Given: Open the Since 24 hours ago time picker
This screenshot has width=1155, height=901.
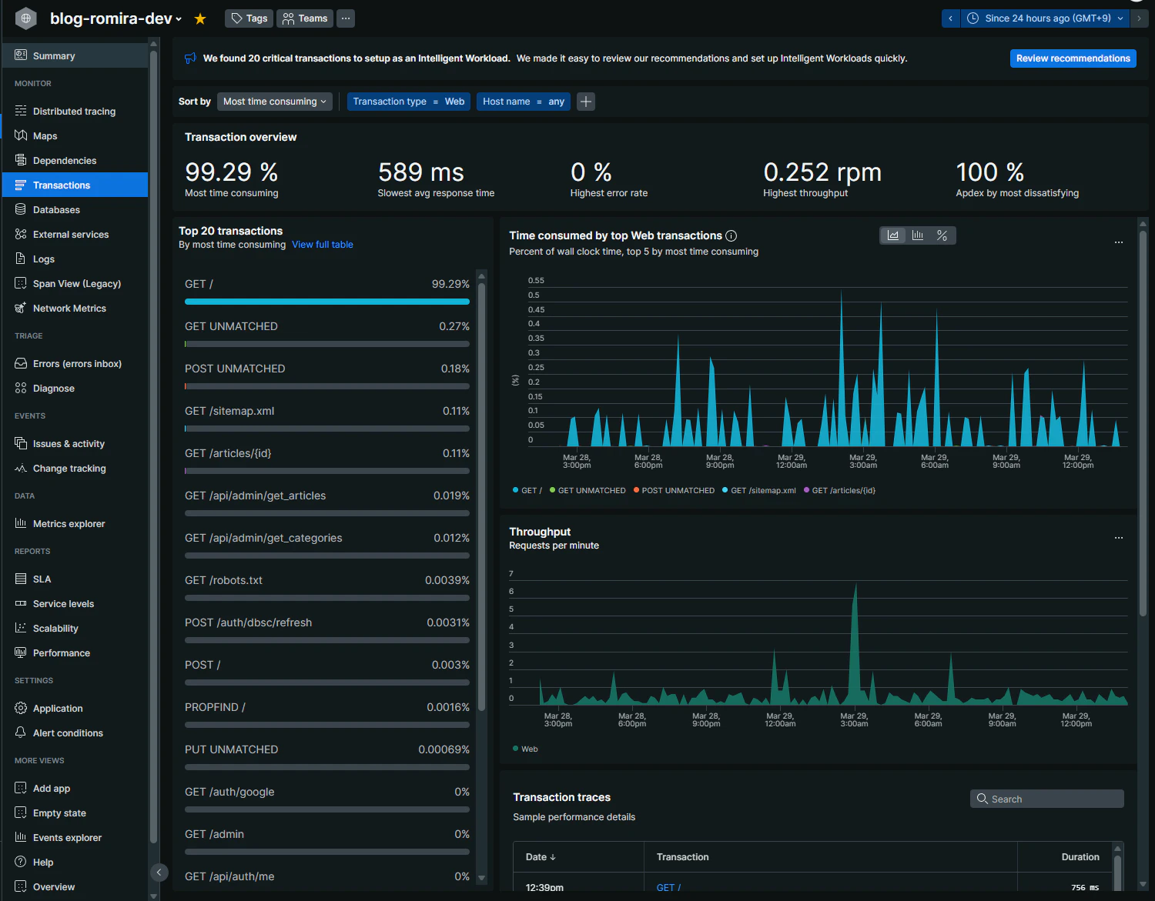Looking at the screenshot, I should [x=1045, y=18].
